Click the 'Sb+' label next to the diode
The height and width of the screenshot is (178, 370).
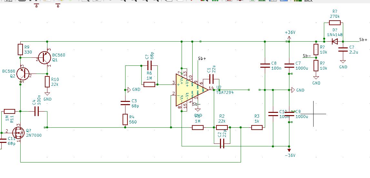click(363, 39)
